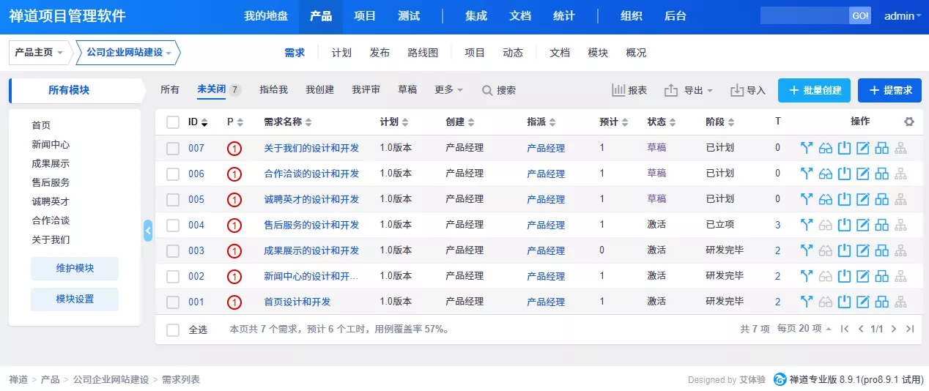Select the checkbox for requirement 001
This screenshot has width=929, height=391.
[173, 302]
